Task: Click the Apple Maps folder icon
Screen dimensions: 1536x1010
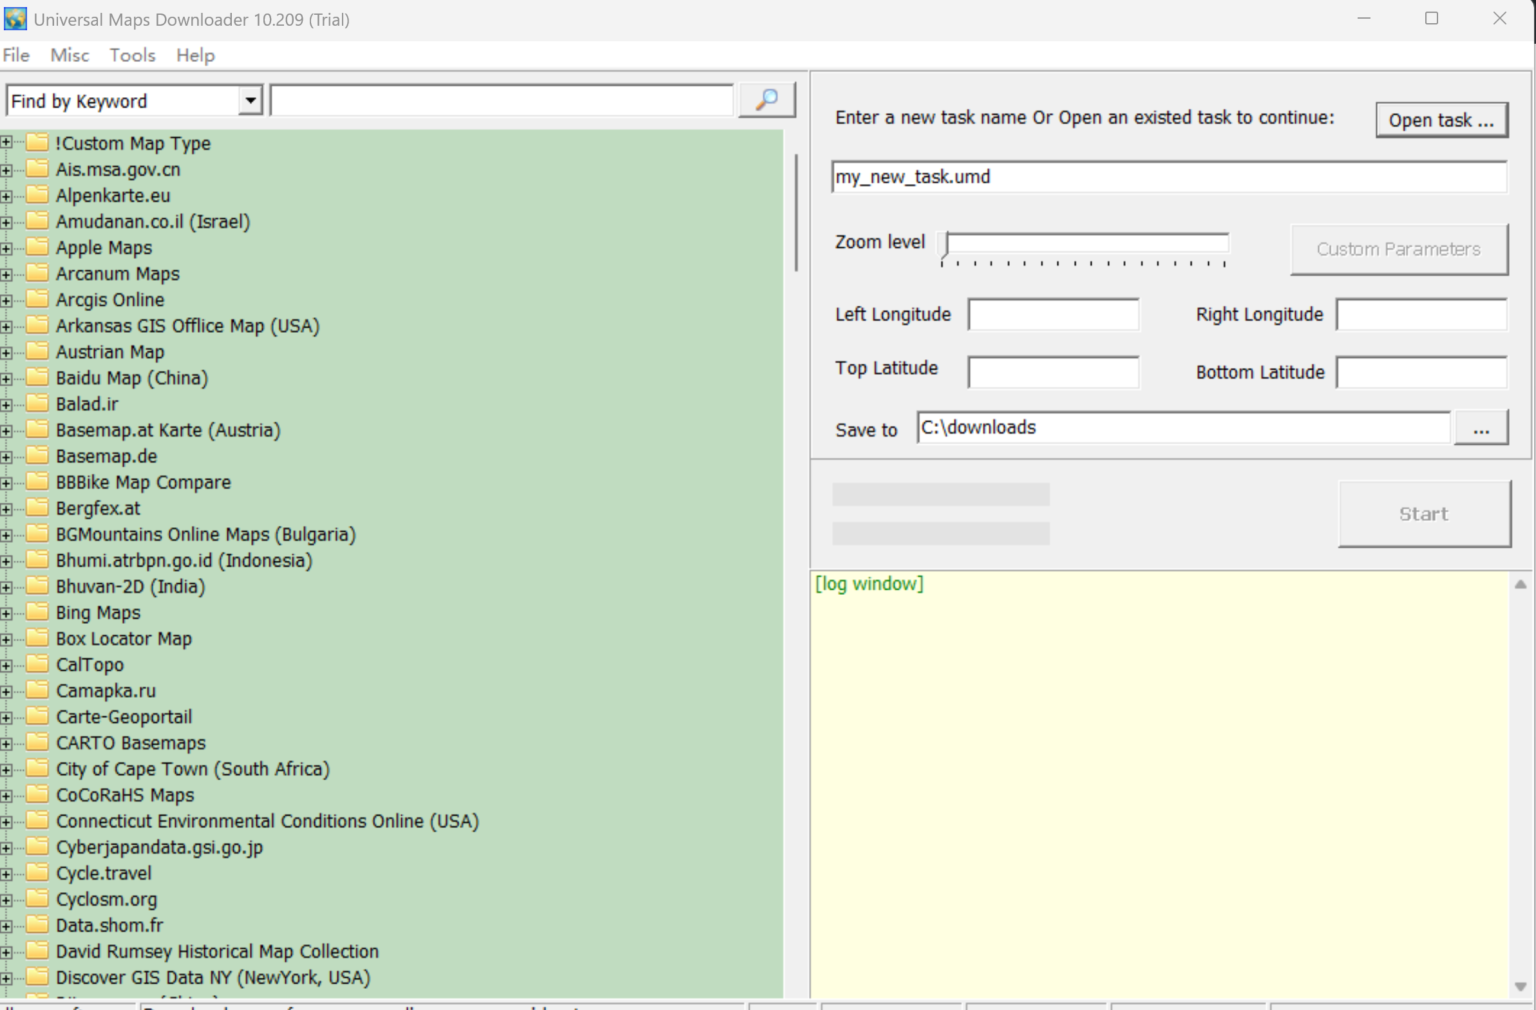Action: click(37, 247)
